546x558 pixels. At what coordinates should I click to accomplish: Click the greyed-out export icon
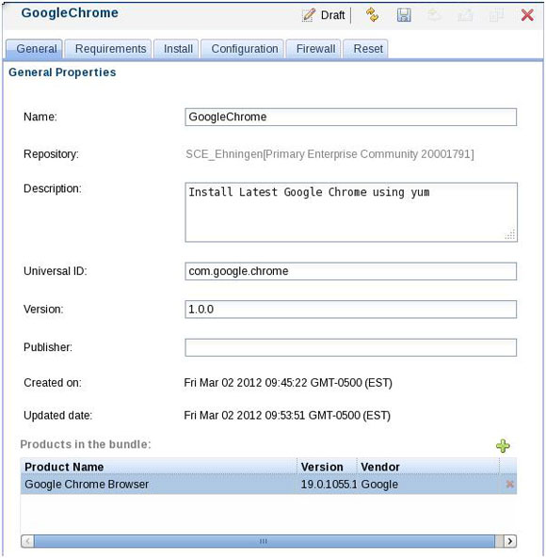pyautogui.click(x=465, y=15)
